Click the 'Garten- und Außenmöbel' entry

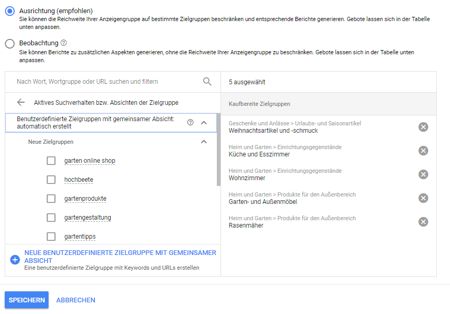[263, 202]
